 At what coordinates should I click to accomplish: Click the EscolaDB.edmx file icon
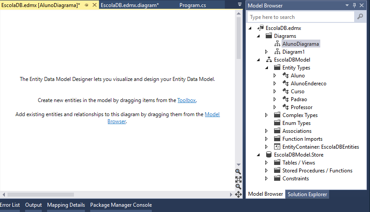point(260,28)
